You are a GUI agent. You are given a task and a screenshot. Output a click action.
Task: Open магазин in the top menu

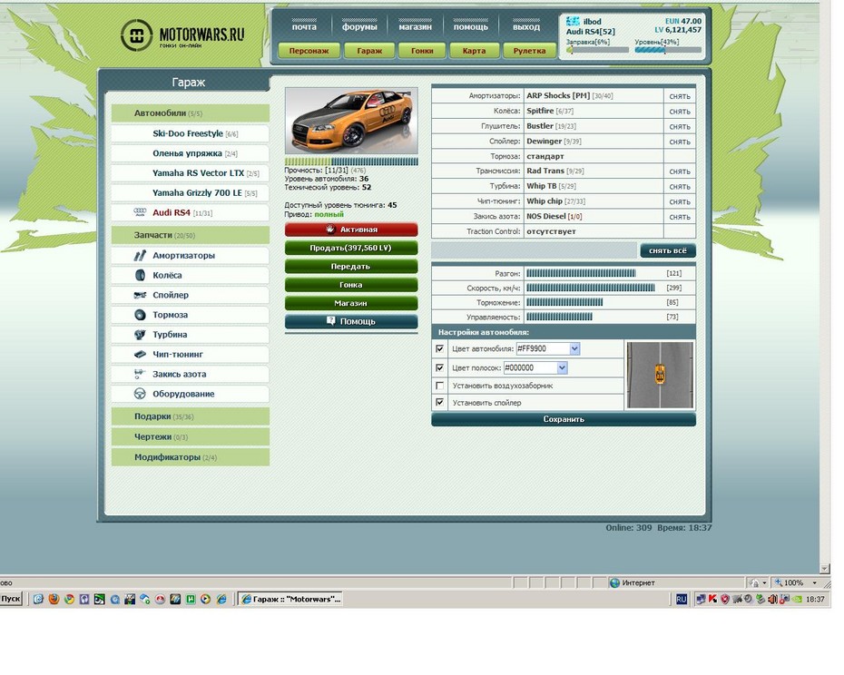point(415,26)
